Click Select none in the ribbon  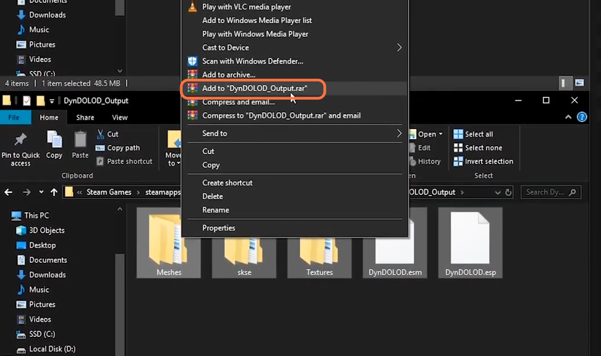click(478, 148)
